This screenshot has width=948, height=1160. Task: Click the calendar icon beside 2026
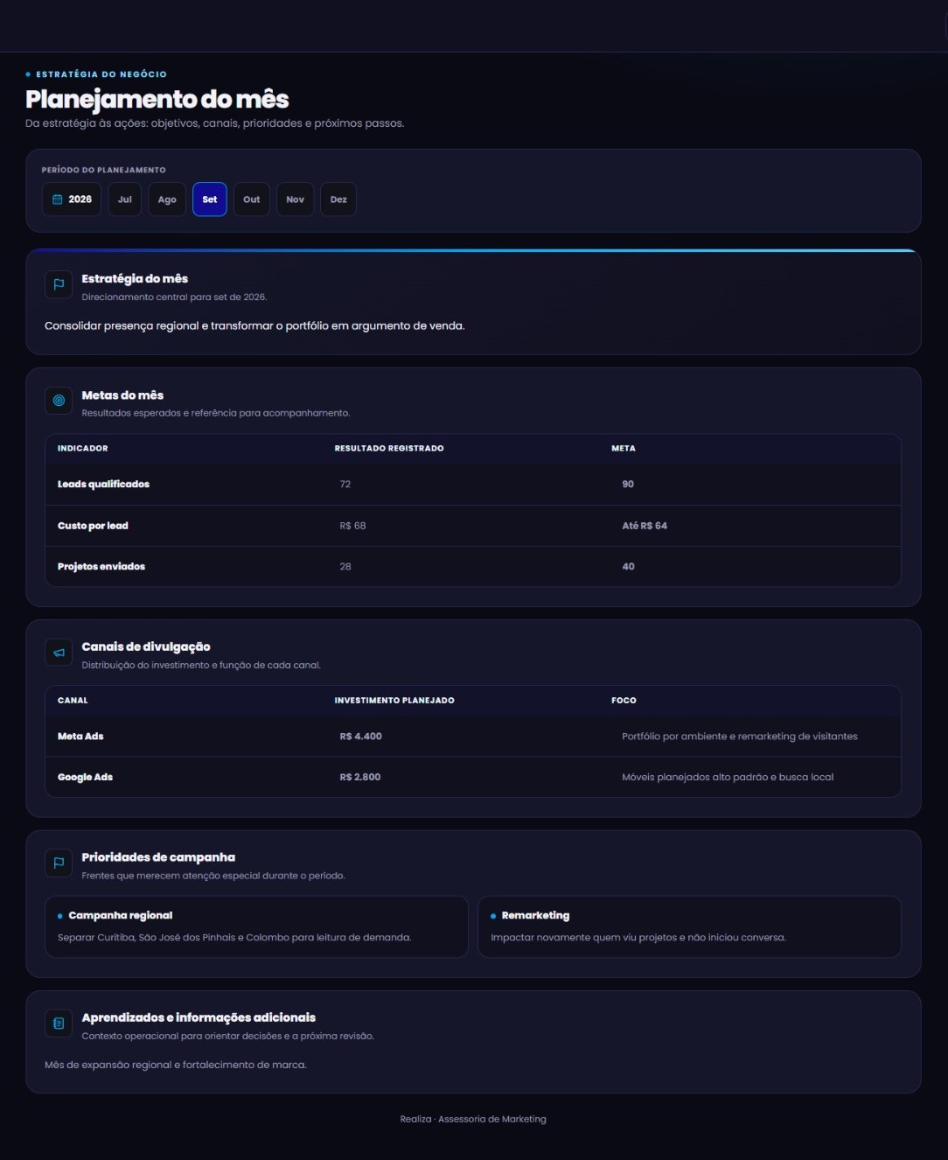(58, 199)
